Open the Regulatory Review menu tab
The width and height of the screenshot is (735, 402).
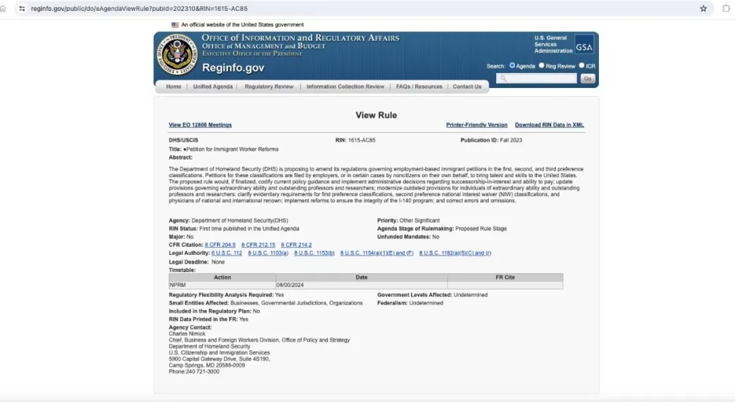pos(269,87)
